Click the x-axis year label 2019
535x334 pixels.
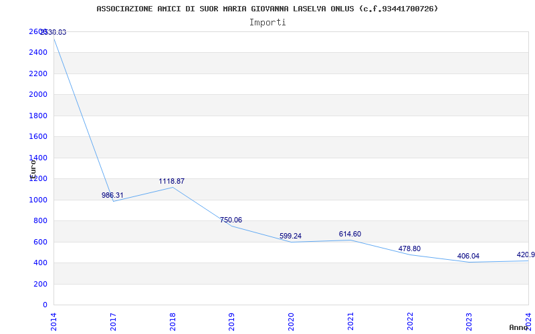click(231, 321)
